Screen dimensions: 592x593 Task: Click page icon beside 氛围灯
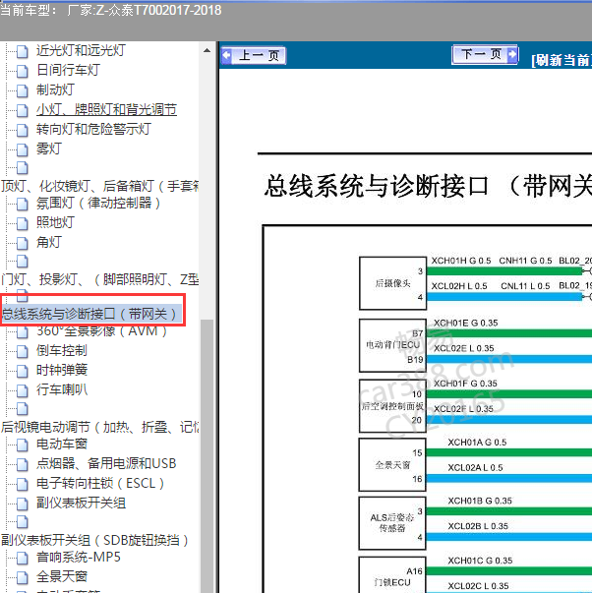[x=23, y=204]
